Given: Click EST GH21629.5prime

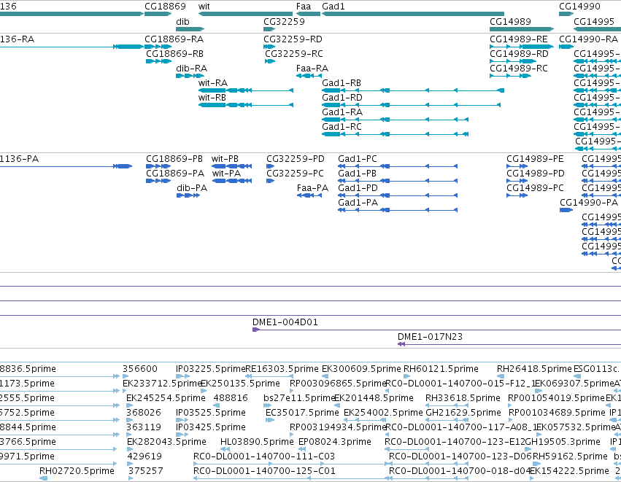Looking at the screenshot, I should pyautogui.click(x=447, y=420).
